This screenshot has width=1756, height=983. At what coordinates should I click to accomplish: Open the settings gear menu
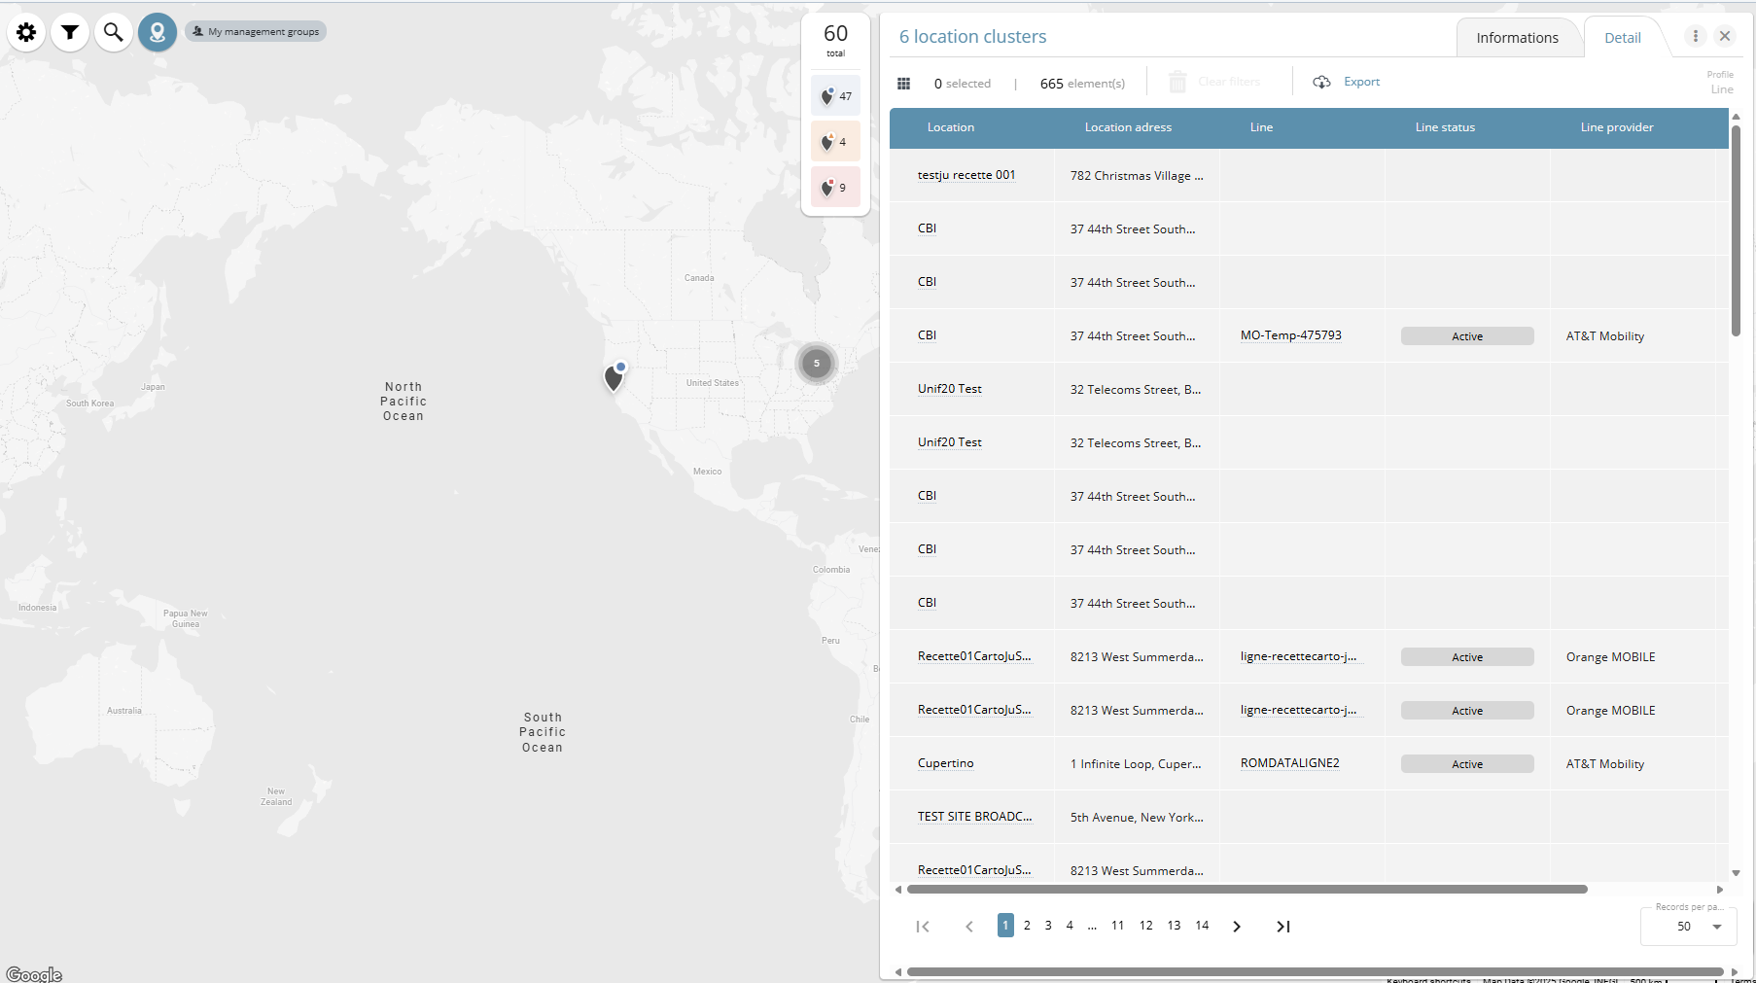tap(26, 33)
